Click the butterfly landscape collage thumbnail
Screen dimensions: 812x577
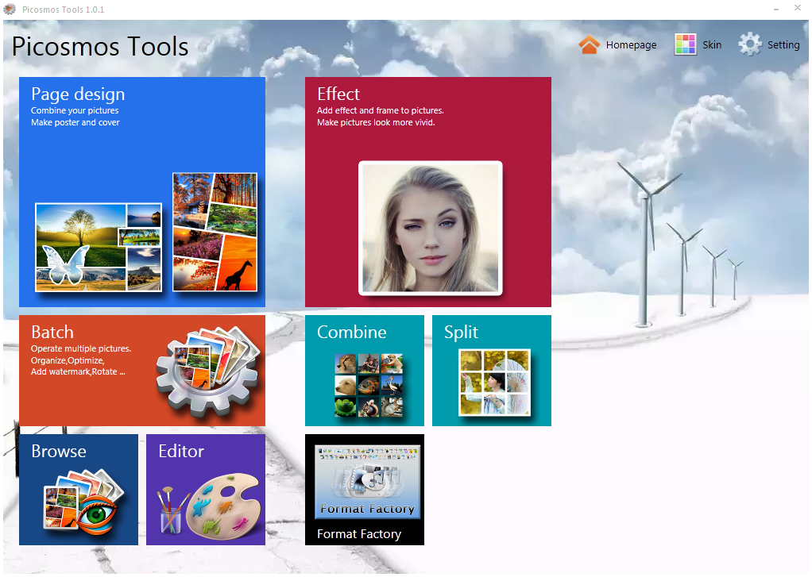click(x=99, y=248)
